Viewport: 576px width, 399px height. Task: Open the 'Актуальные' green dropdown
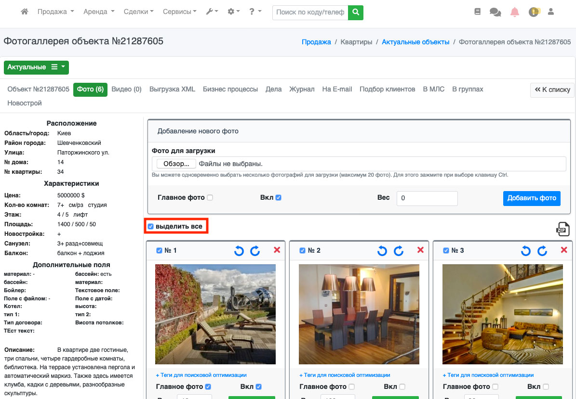(x=36, y=67)
